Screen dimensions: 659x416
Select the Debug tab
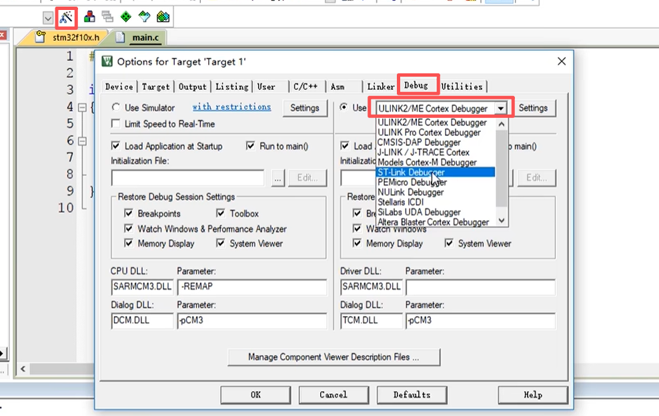(416, 85)
